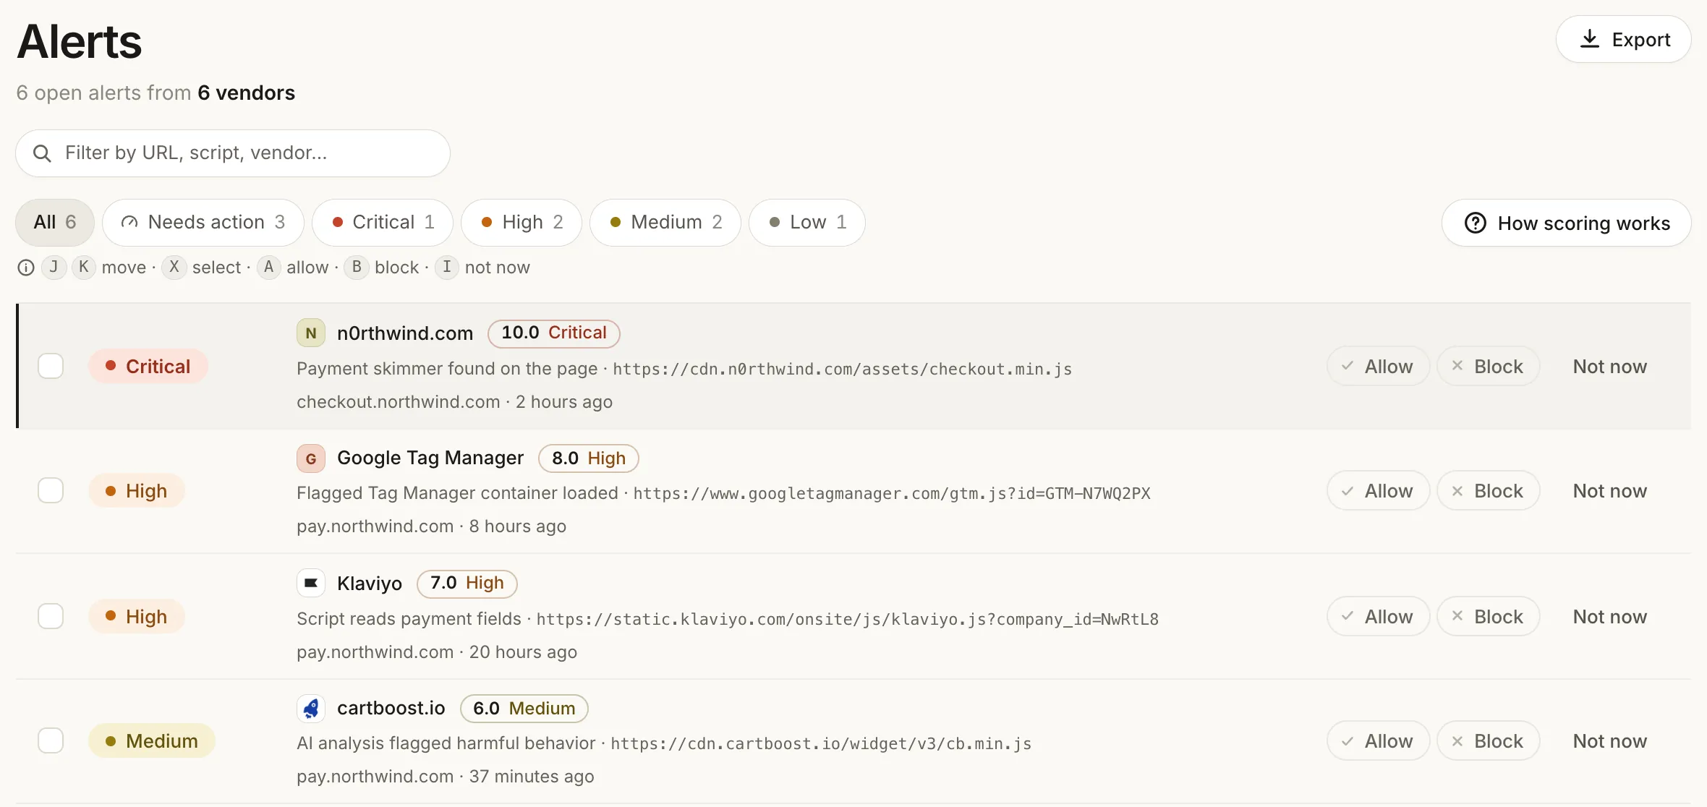
Task: Filter alerts by Critical severity
Action: click(x=383, y=223)
